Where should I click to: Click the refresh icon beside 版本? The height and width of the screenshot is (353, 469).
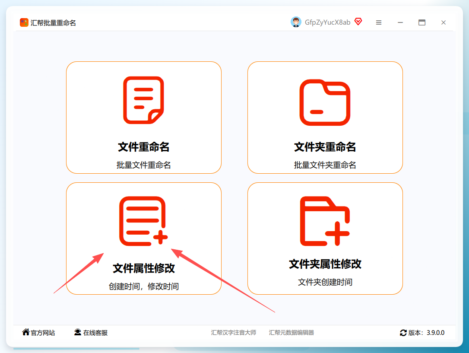[x=403, y=333]
